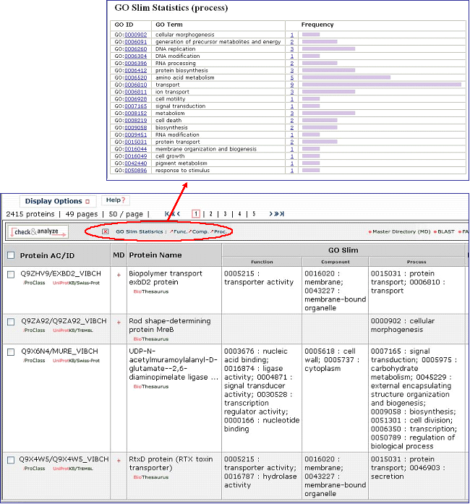Click the red X beside GO Slim Statistics
This screenshot has height=504, width=470.
pos(106,232)
